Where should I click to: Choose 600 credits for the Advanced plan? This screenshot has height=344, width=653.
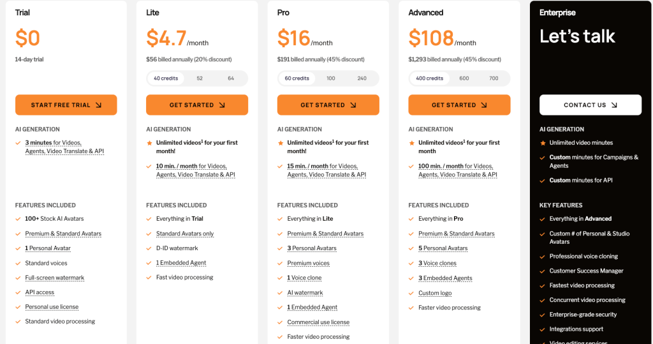(464, 79)
